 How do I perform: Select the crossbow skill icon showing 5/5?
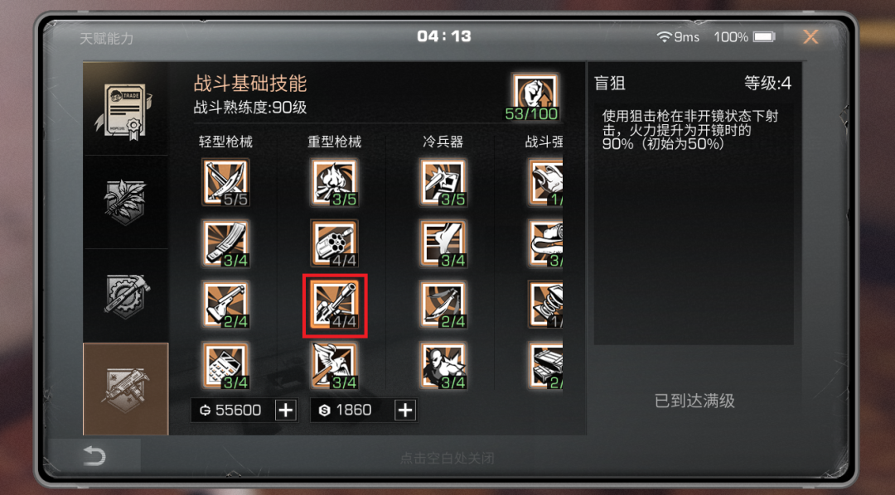coord(226,182)
